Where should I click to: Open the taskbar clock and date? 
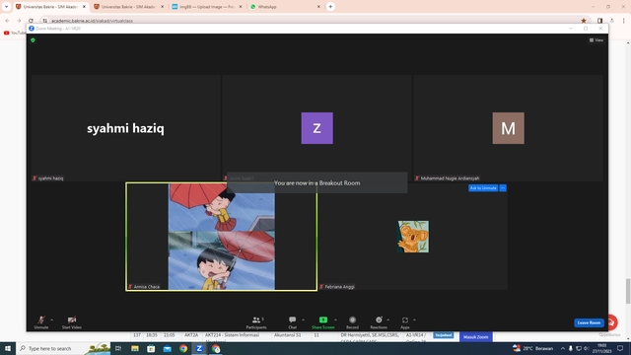click(x=602, y=348)
